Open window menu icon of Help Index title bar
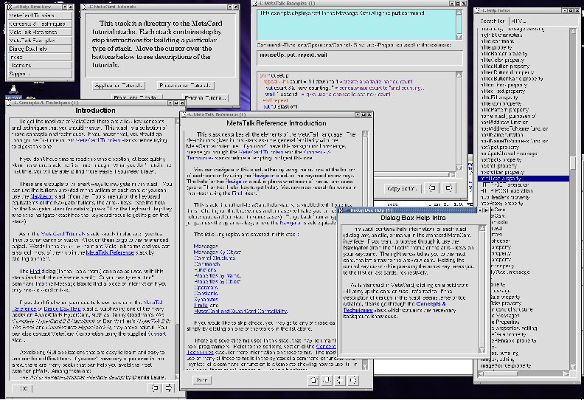The width and height of the screenshot is (584, 400). point(479,10)
